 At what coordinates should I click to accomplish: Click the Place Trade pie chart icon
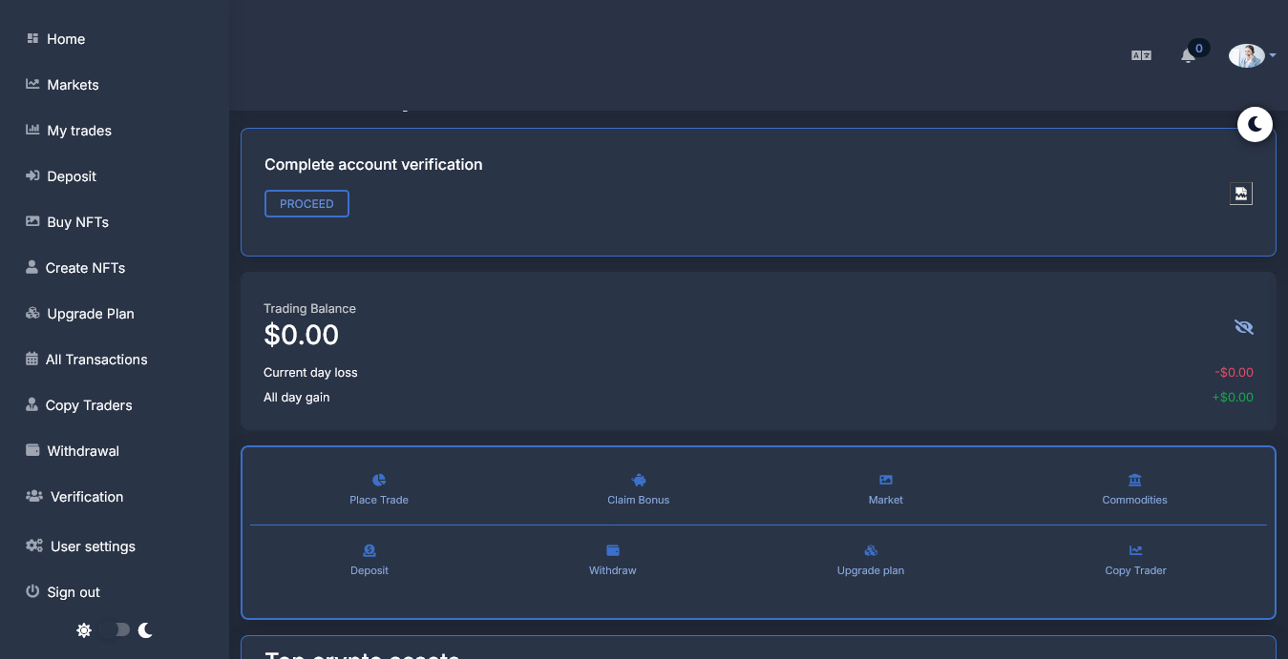pos(379,480)
